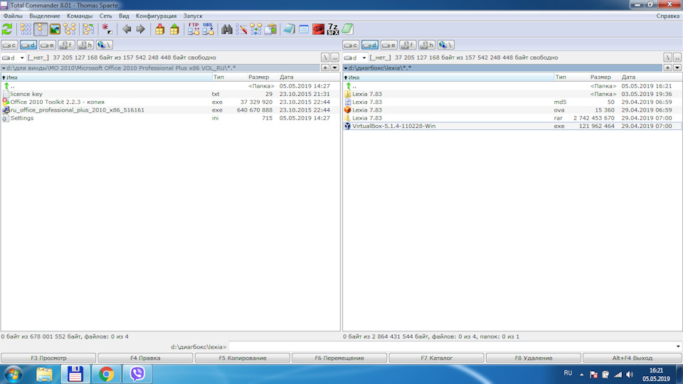This screenshot has height=384, width=683.
Task: Click the invert selection star icon
Action: click(x=107, y=29)
